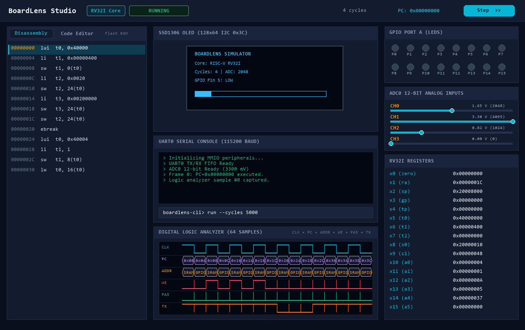Switch to the Disassembly tab

tap(31, 33)
